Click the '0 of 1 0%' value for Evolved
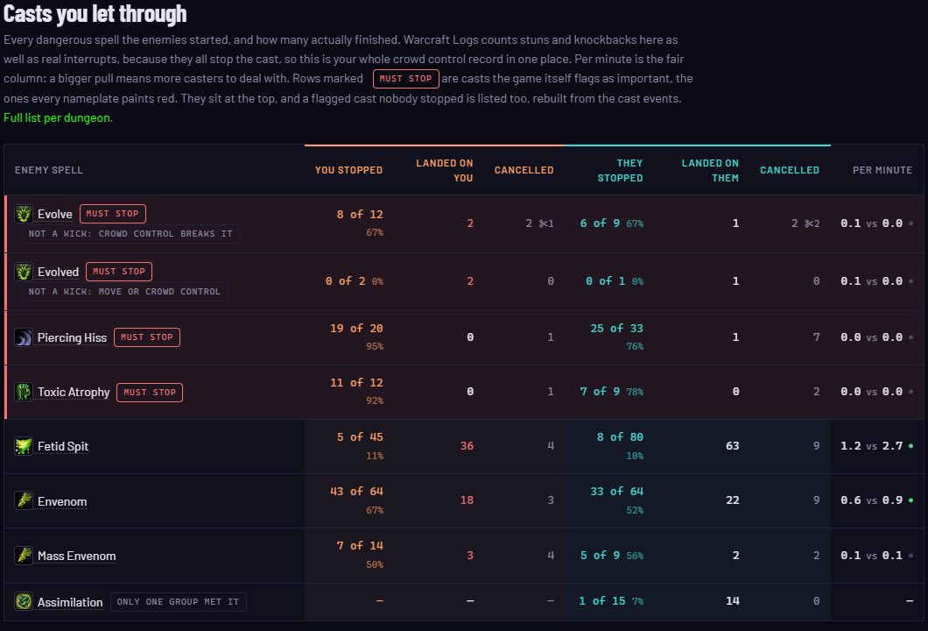 (615, 280)
